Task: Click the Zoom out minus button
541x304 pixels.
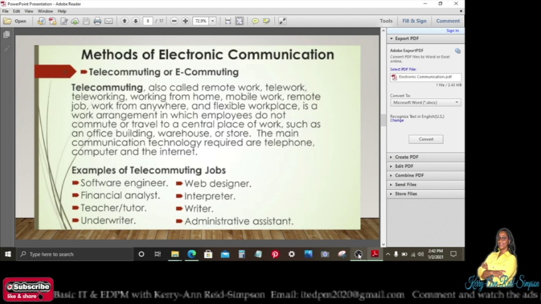Action: point(174,21)
